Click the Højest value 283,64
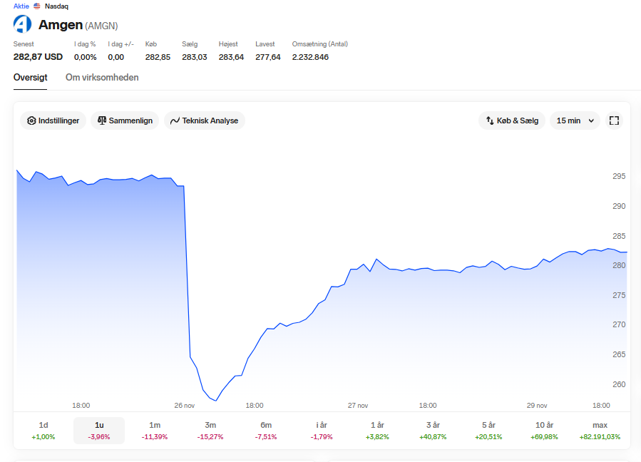This screenshot has height=462, width=641. (x=232, y=57)
